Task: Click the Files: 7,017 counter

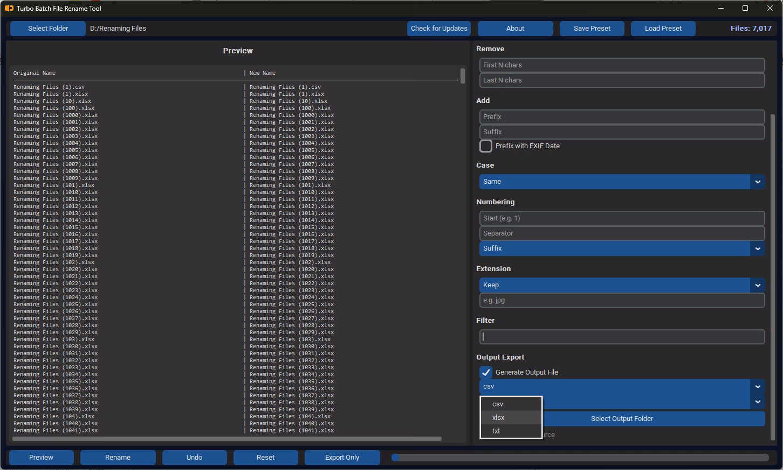Action: (x=751, y=29)
